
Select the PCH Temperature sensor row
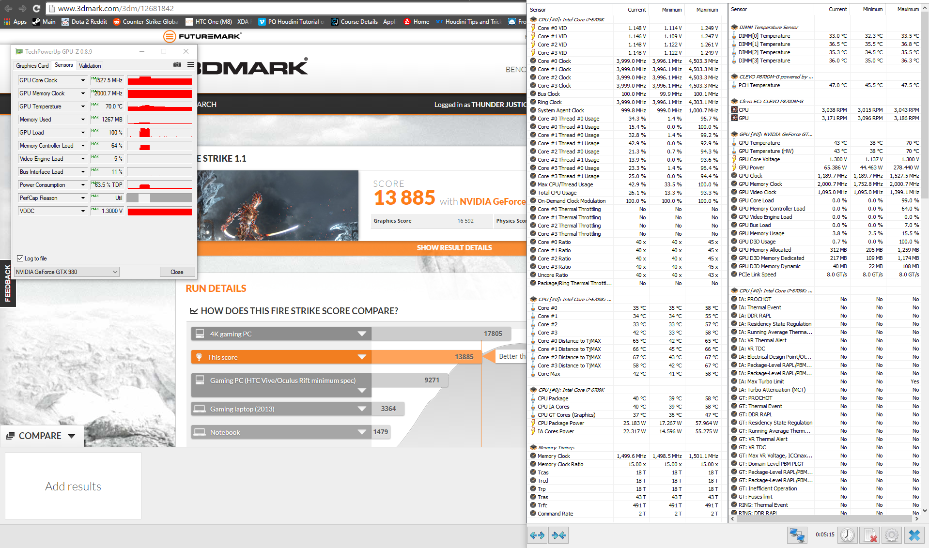[825, 85]
